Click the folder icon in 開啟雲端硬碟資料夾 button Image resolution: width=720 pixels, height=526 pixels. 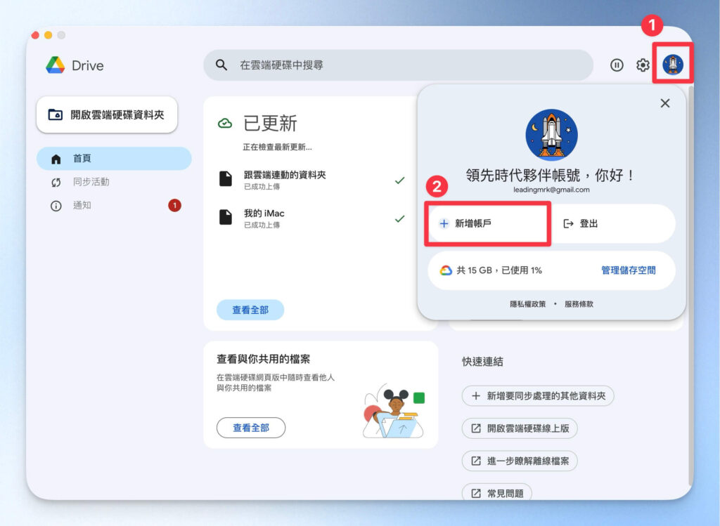(56, 114)
